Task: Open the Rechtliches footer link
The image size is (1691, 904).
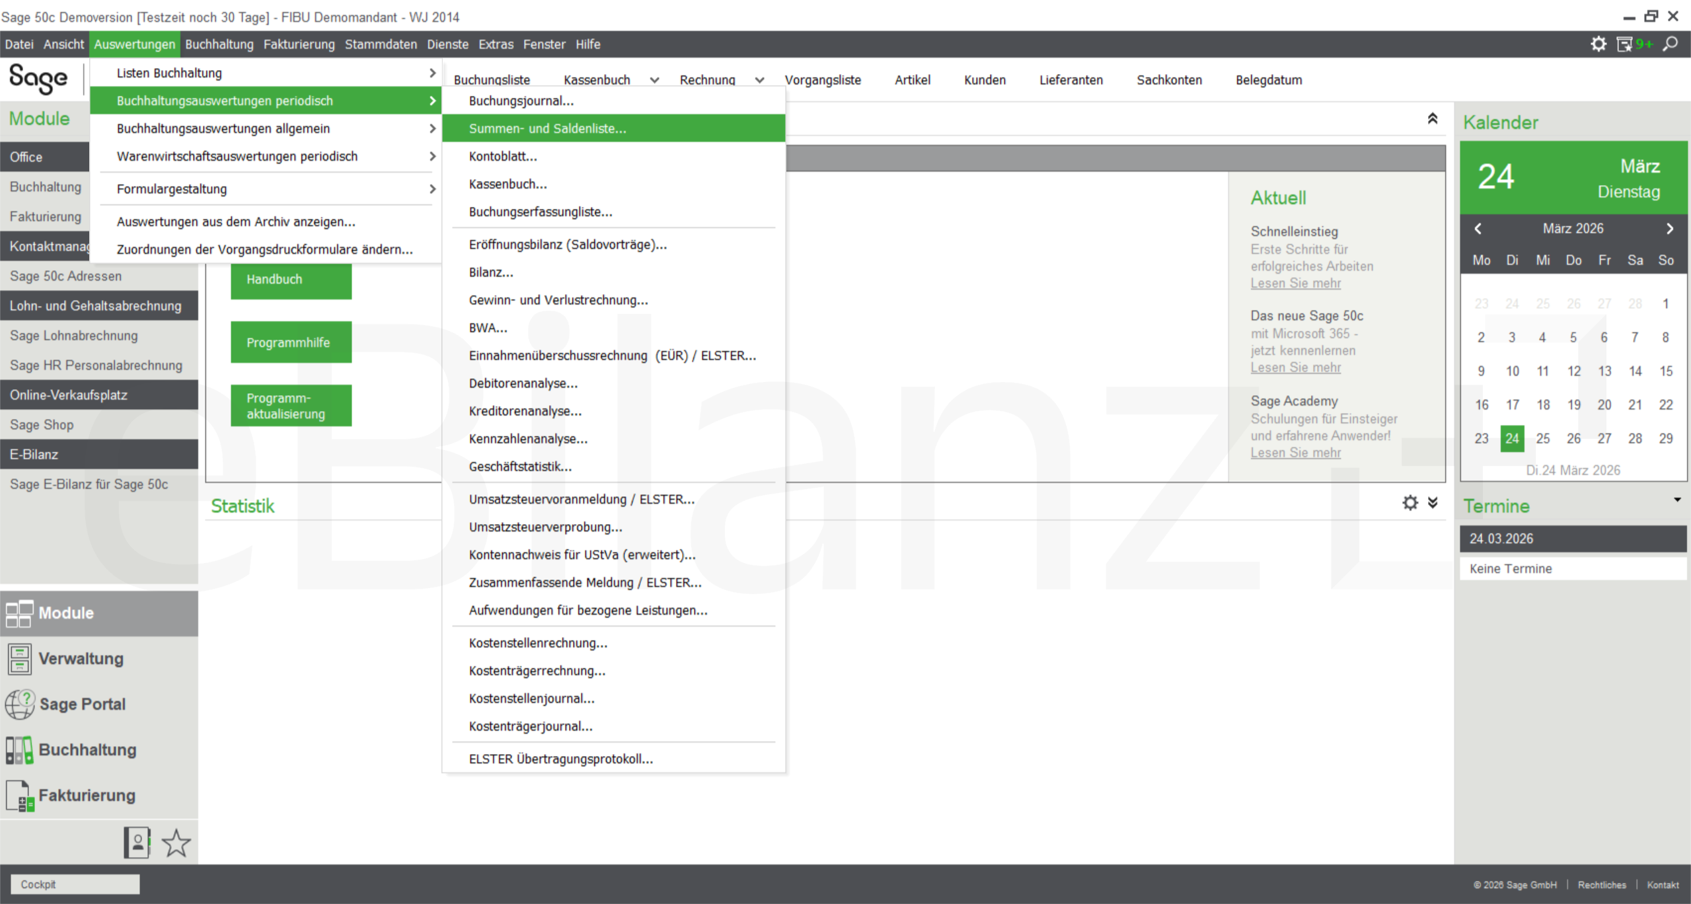Action: [1602, 885]
